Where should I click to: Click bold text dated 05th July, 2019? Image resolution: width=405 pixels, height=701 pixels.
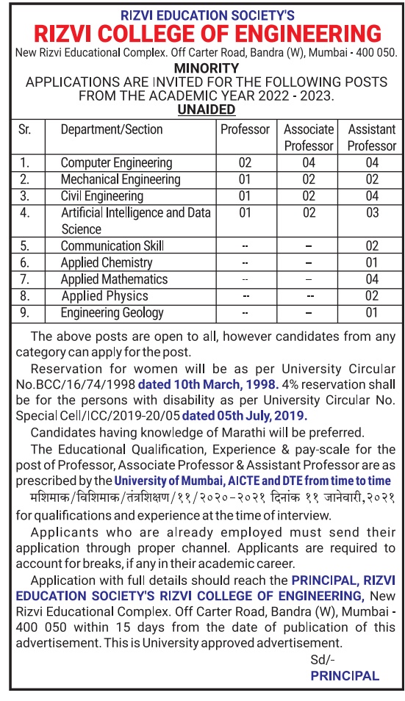245,416
